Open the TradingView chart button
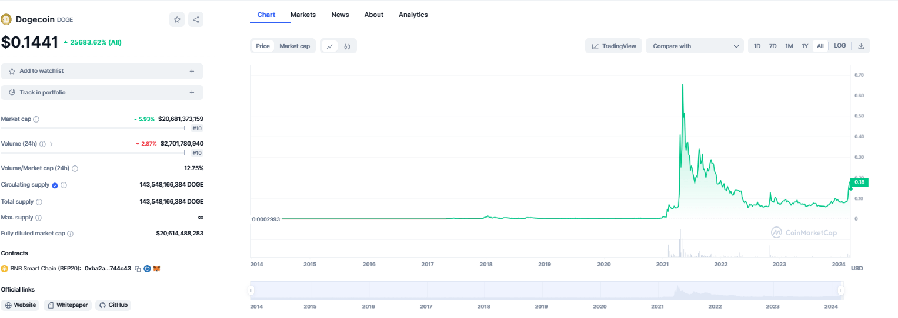This screenshot has width=898, height=318. [x=613, y=46]
